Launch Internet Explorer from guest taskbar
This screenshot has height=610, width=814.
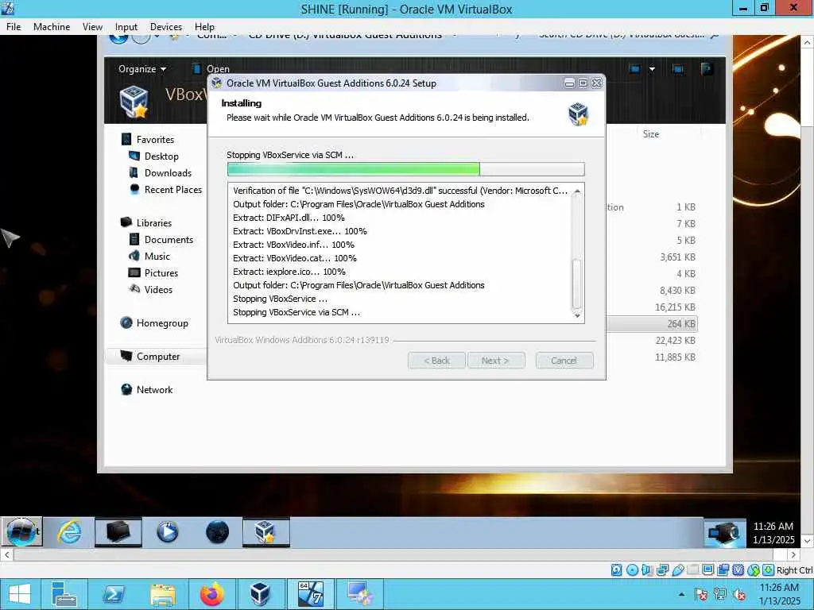(x=69, y=531)
